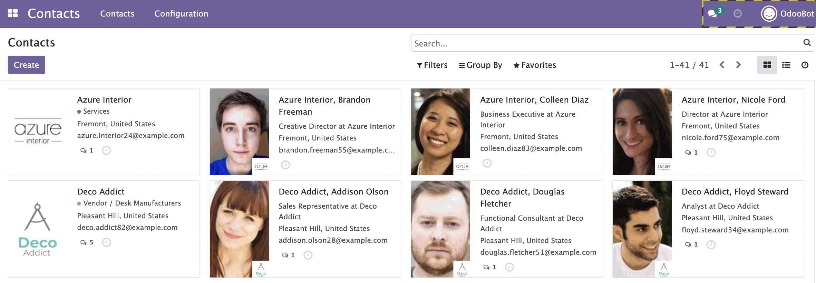Open Deco Addict, Floyd Steward contact
816x283 pixels.
point(735,192)
